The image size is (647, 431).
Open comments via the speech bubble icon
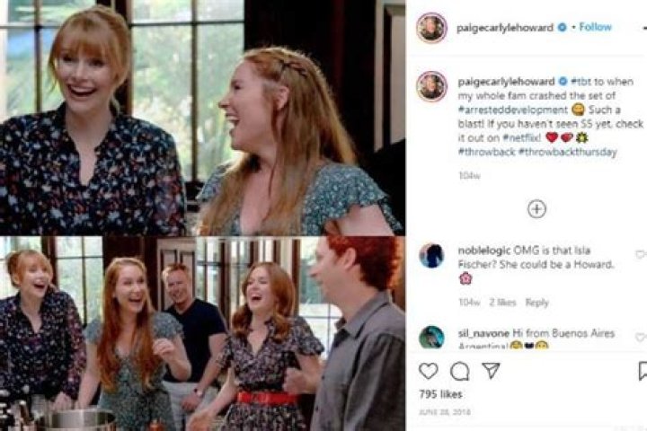[x=460, y=371]
